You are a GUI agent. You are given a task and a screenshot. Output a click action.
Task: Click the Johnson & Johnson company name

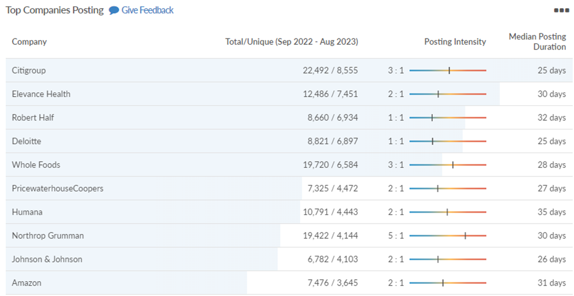(x=47, y=259)
